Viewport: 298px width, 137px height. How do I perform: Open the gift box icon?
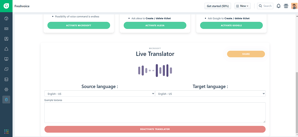tap(286, 6)
